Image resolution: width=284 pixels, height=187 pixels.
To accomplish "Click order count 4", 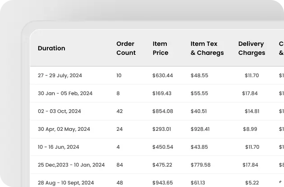I will click(x=118, y=147).
